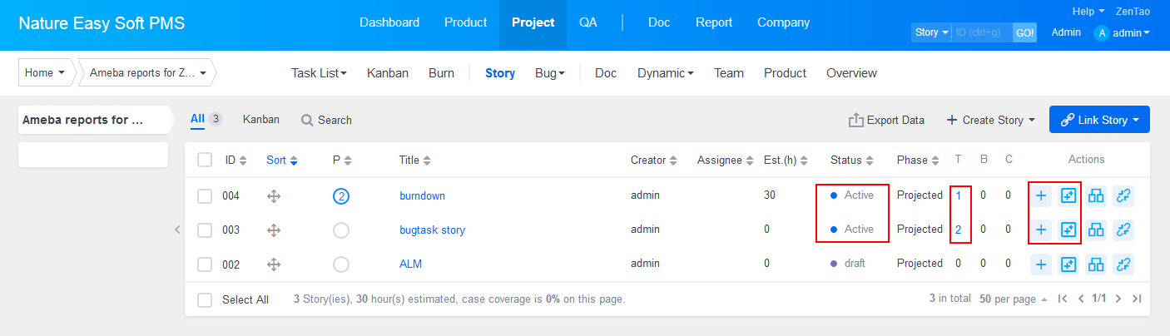Toggle the Select All checkbox at bottom
1170x336 pixels.
(x=205, y=299)
